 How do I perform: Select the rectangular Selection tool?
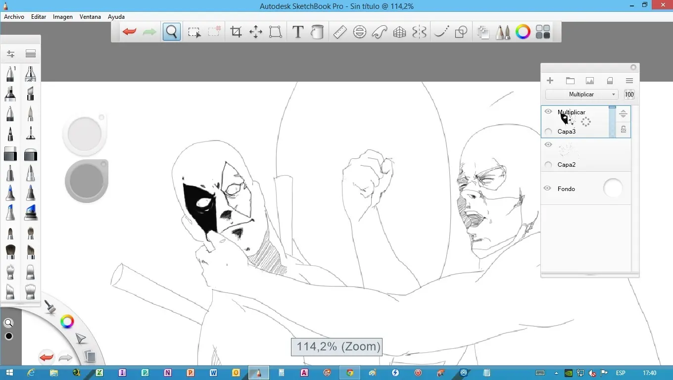(194, 32)
